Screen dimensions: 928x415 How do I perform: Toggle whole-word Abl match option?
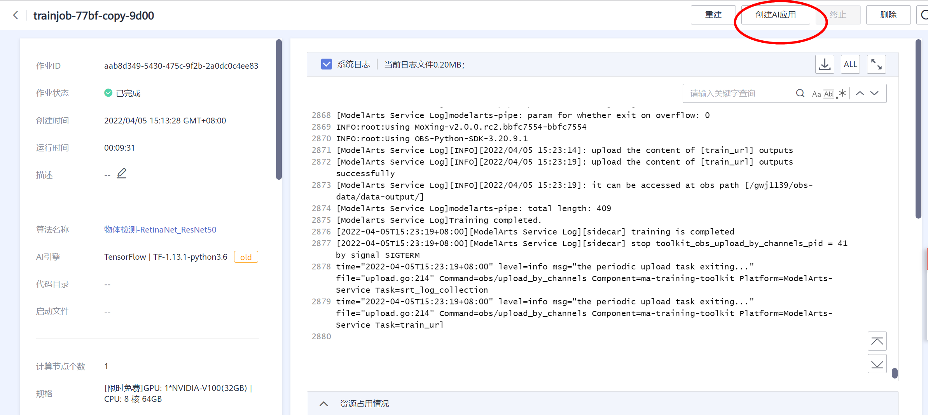pos(829,94)
